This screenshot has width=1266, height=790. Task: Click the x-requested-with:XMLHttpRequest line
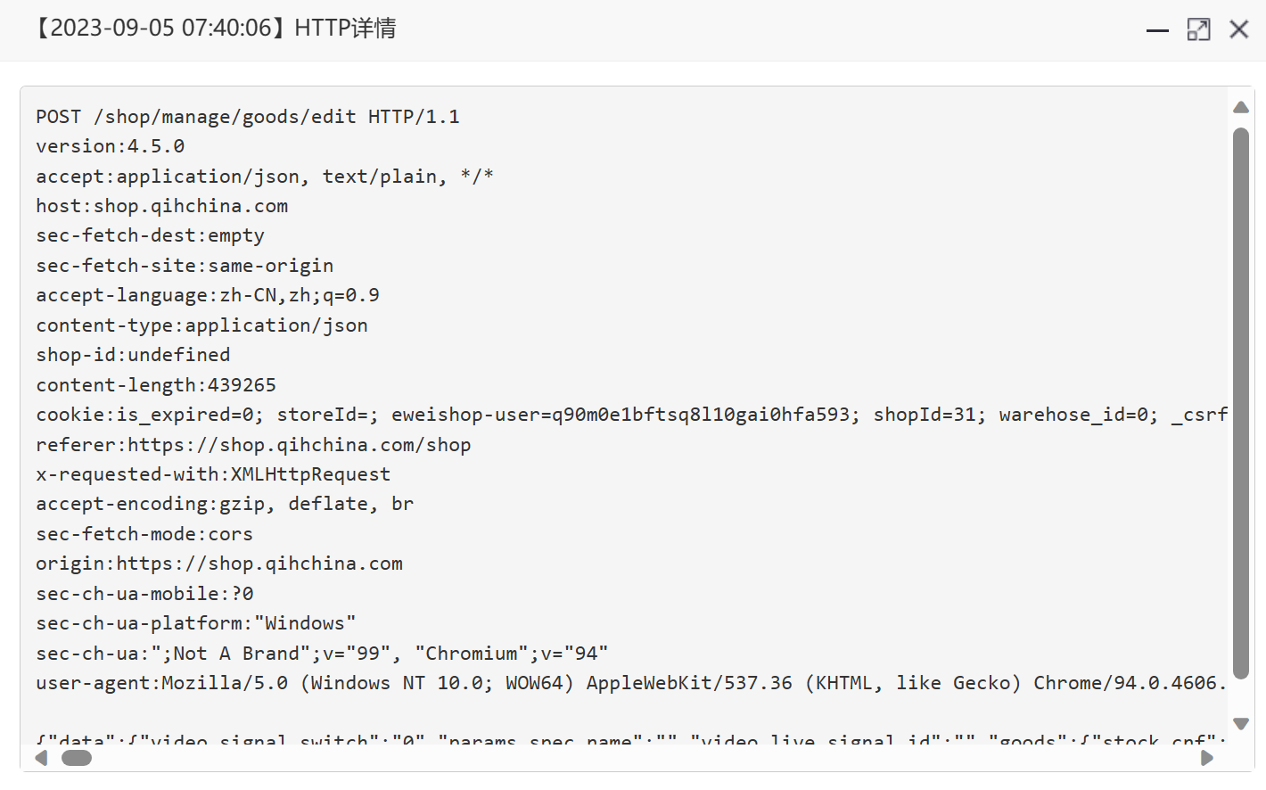pyautogui.click(x=213, y=474)
